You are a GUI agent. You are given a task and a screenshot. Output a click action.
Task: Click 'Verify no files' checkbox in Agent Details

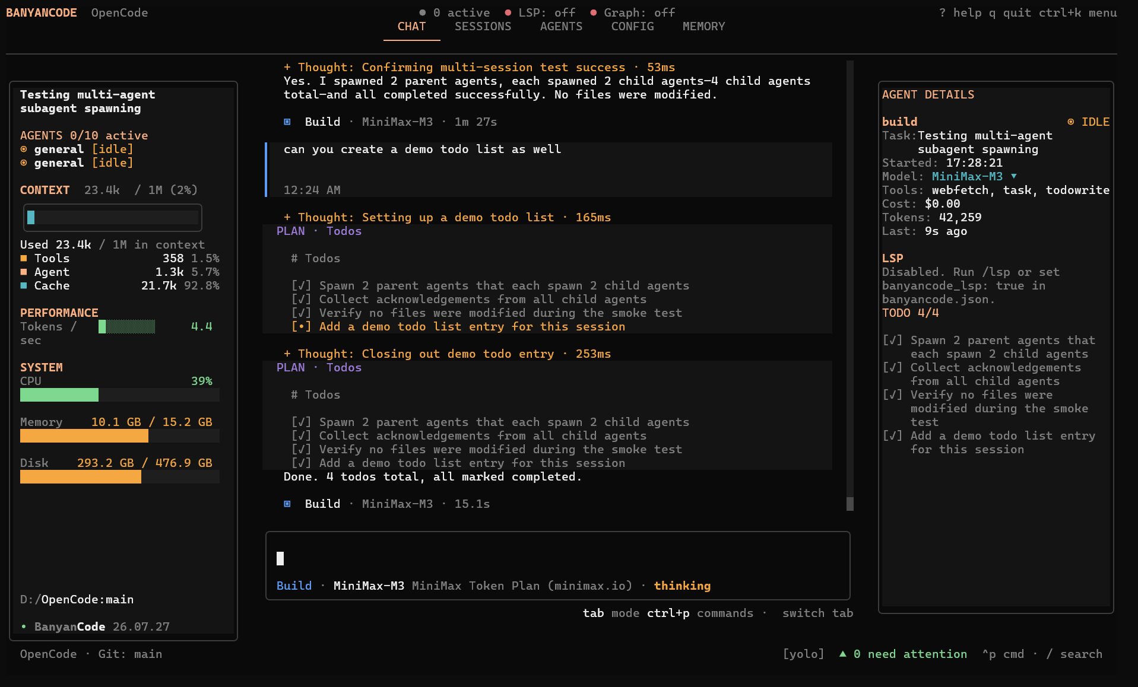coord(892,395)
